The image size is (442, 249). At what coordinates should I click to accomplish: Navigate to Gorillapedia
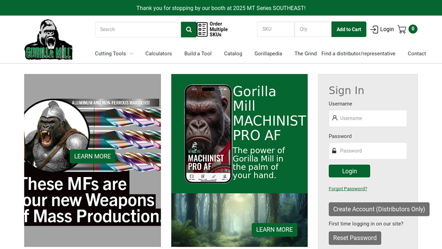(268, 54)
